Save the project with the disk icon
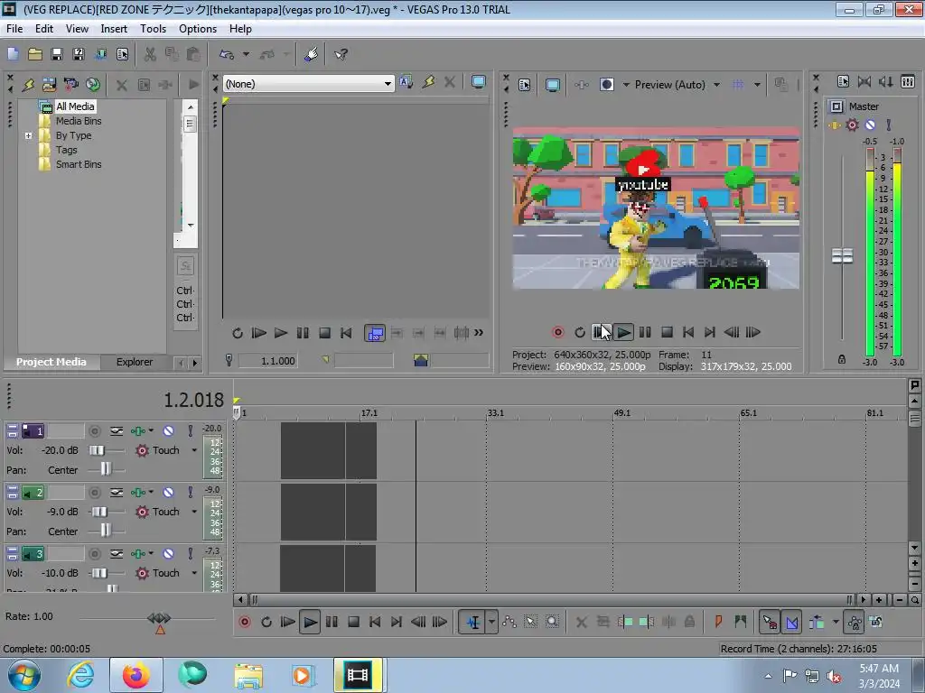Image resolution: width=925 pixels, height=693 pixels. coord(57,54)
